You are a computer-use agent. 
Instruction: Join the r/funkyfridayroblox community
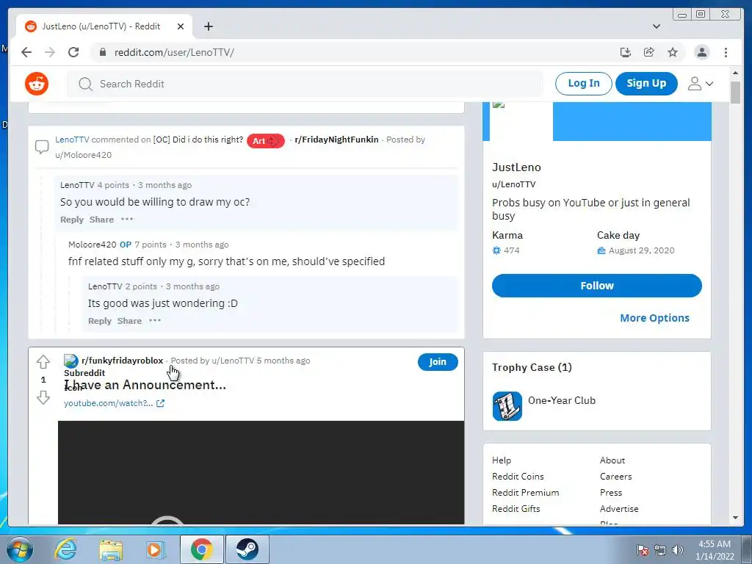(x=438, y=361)
